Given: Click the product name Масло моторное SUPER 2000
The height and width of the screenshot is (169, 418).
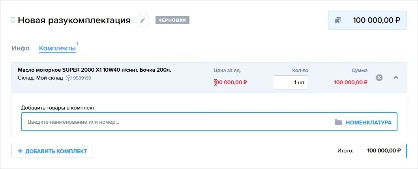Looking at the screenshot, I should tap(94, 70).
